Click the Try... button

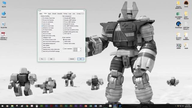point(42,59)
